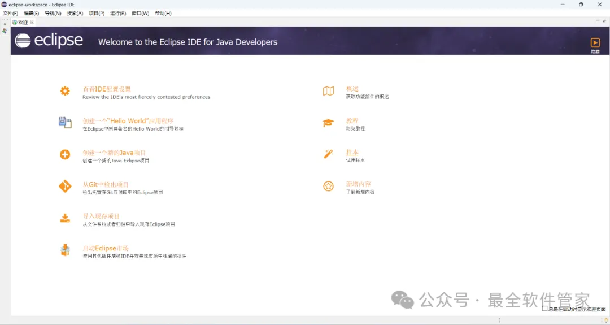
Task: Click the 样本 link
Action: click(x=352, y=153)
